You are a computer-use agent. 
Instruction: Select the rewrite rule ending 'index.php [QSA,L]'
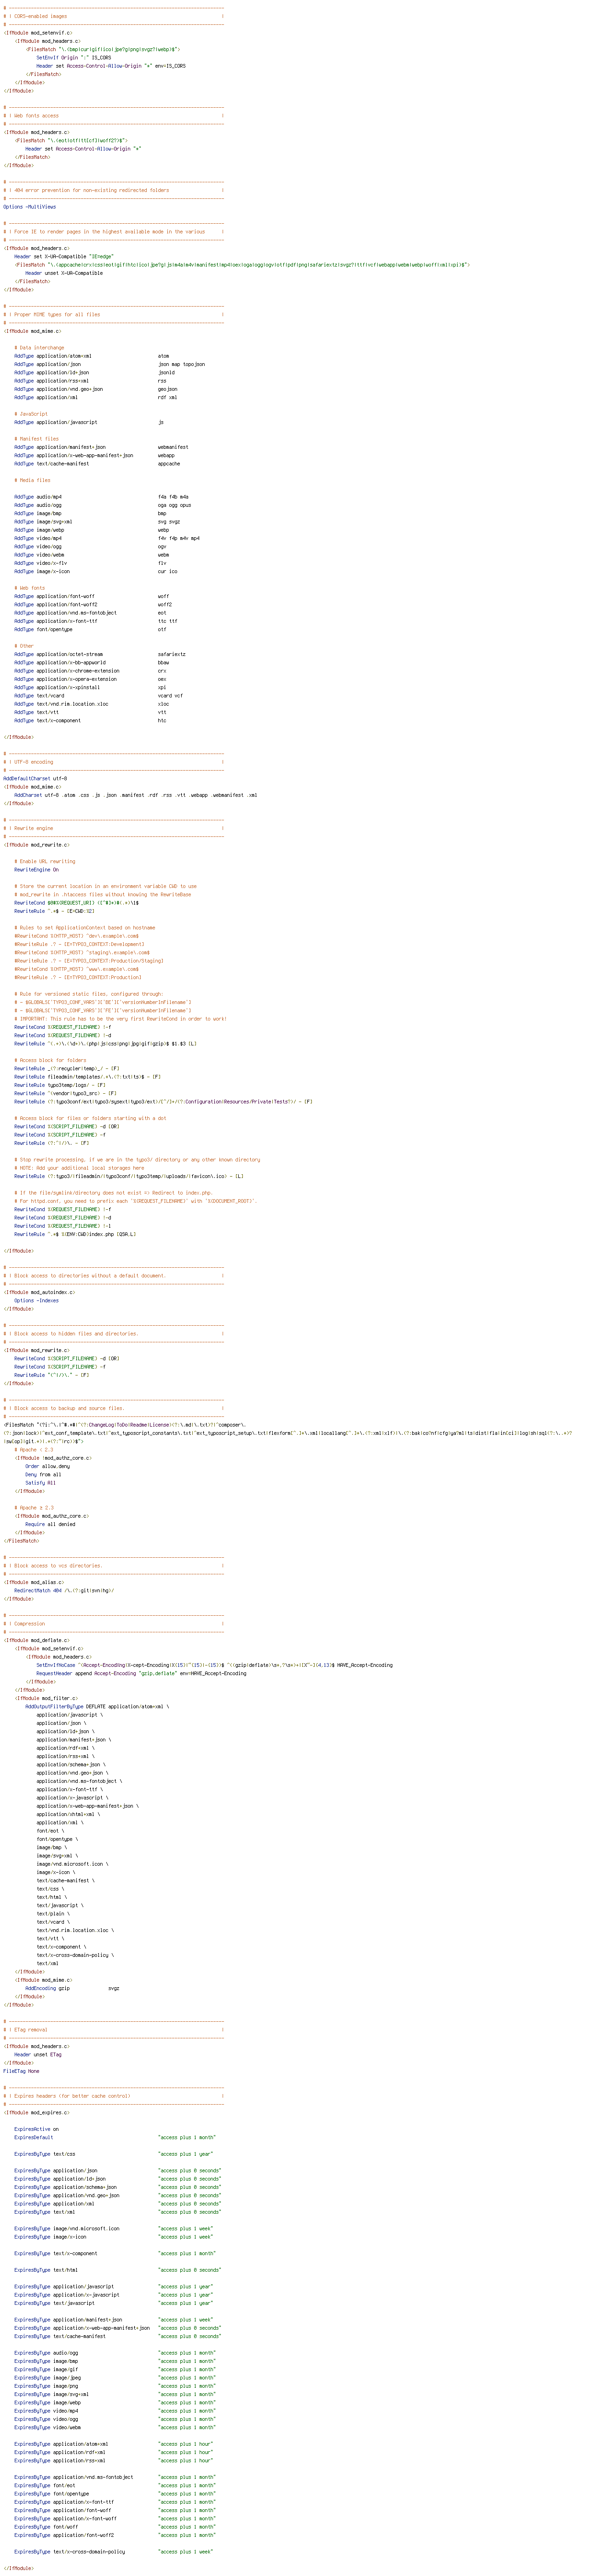[75, 1234]
